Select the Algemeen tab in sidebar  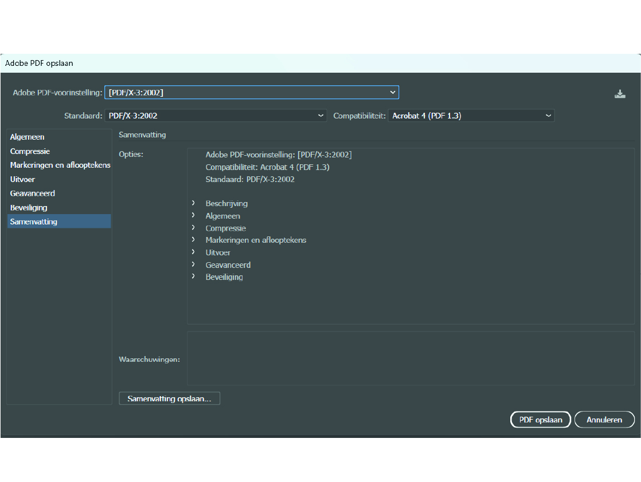point(28,137)
